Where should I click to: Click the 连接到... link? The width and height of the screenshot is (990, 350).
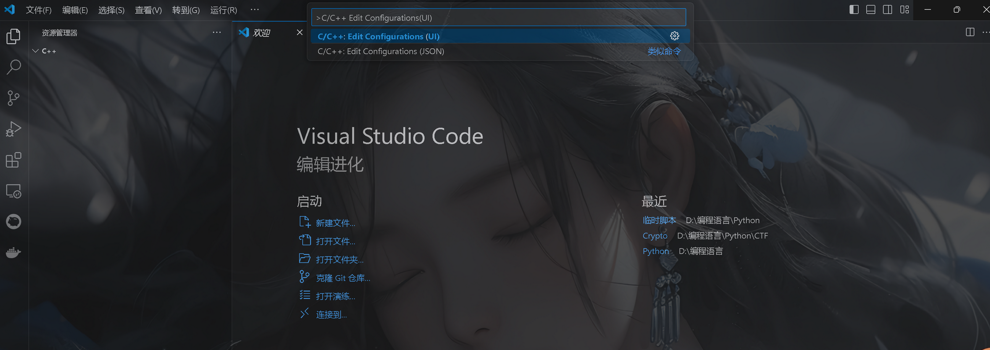pos(331,314)
